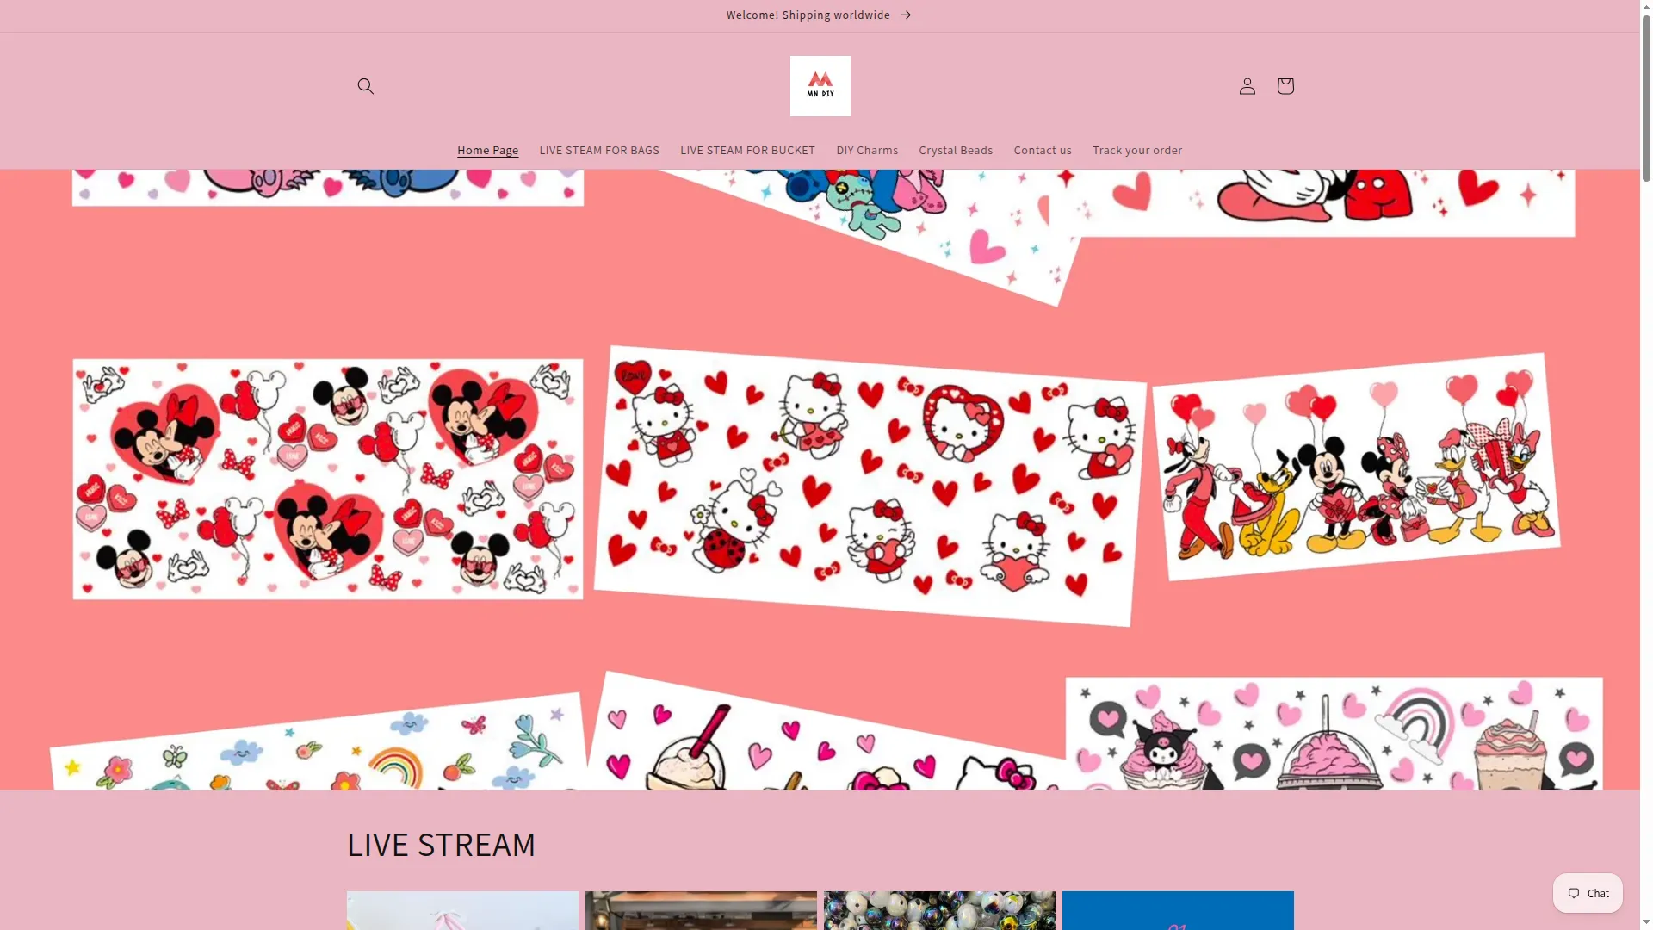This screenshot has height=930, width=1653.
Task: Open the search magnifier icon
Action: point(366,86)
